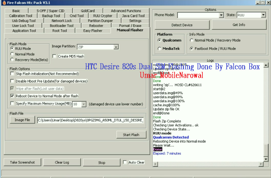Image resolution: width=271 pixels, height=178 pixels.
Task: Tick Skip Flash initialization checkbox
Action: tap(12, 74)
